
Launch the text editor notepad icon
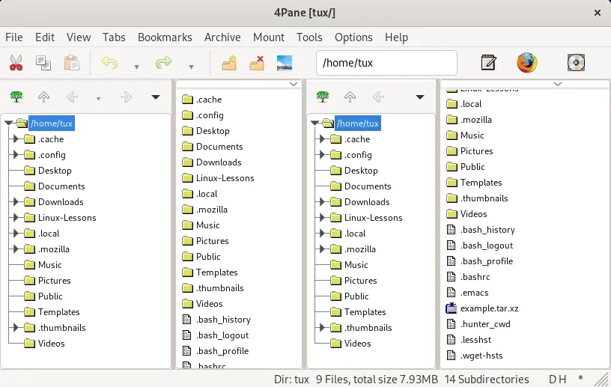(x=489, y=62)
